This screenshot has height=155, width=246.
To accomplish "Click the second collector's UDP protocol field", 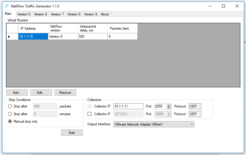I will coord(195,114).
